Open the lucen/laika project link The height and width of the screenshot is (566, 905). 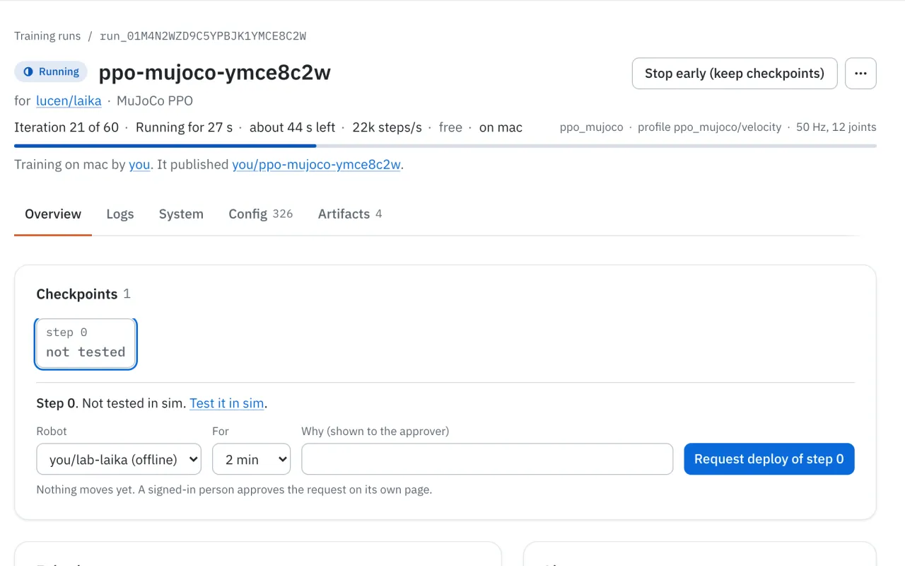(x=69, y=100)
